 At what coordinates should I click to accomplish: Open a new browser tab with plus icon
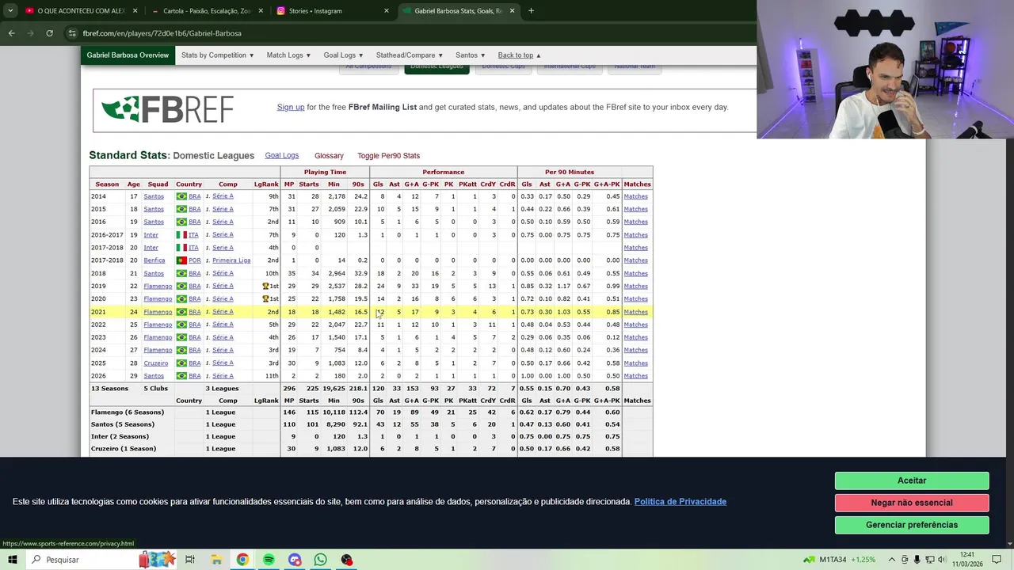pos(531,11)
